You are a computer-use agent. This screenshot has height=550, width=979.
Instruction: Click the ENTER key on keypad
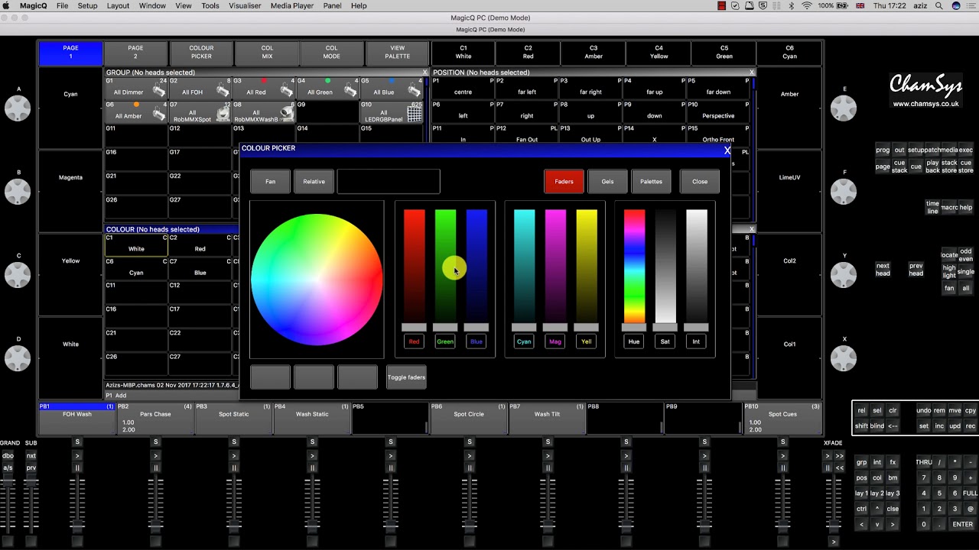pos(962,524)
